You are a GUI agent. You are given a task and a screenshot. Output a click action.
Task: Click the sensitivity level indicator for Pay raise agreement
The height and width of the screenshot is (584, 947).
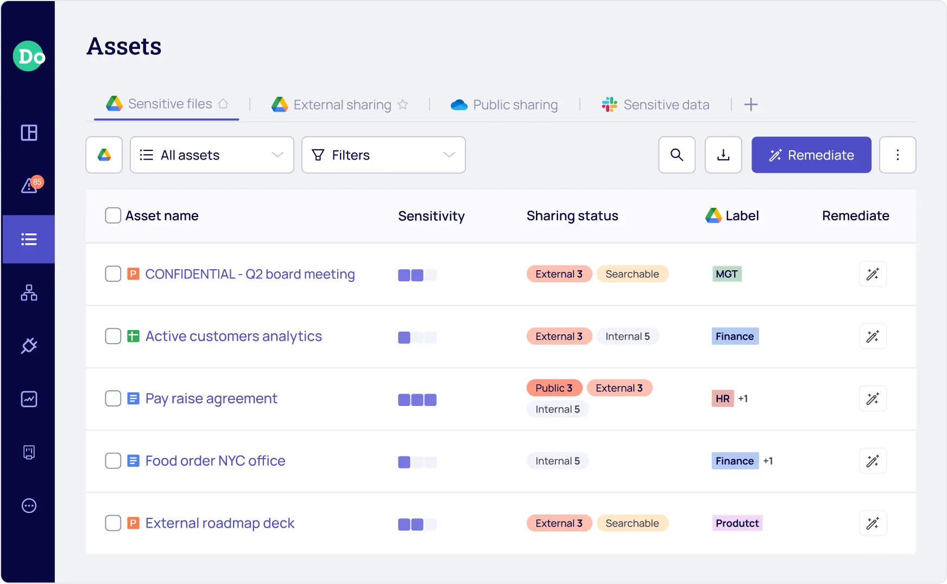coord(417,399)
